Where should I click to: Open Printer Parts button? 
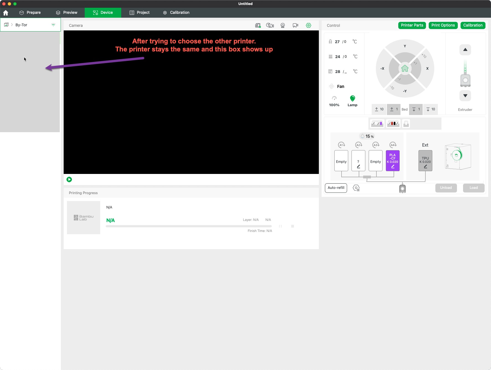pyautogui.click(x=412, y=25)
